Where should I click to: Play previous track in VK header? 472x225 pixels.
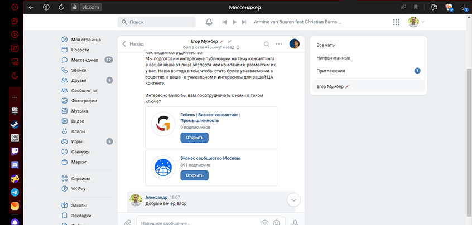(x=224, y=22)
